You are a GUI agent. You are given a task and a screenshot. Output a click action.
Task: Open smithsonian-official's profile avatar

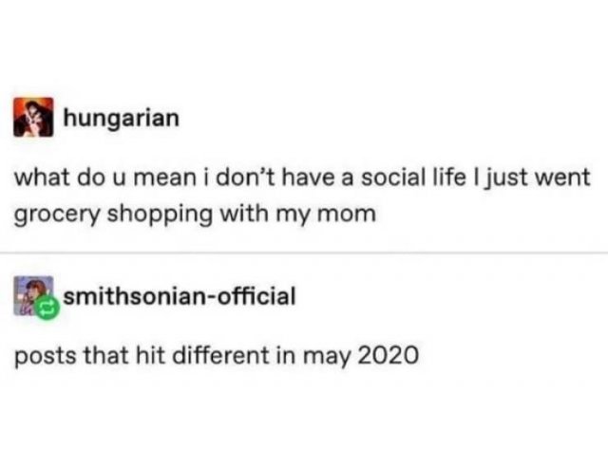pos(33,295)
